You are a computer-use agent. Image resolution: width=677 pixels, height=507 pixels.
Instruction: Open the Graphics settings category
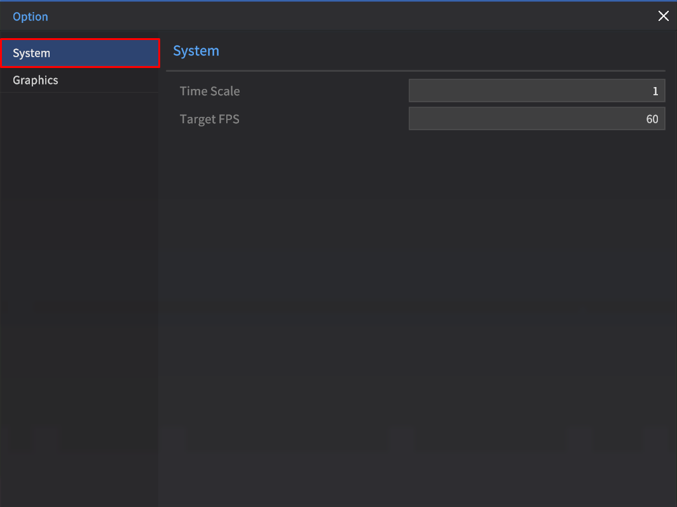tap(36, 80)
